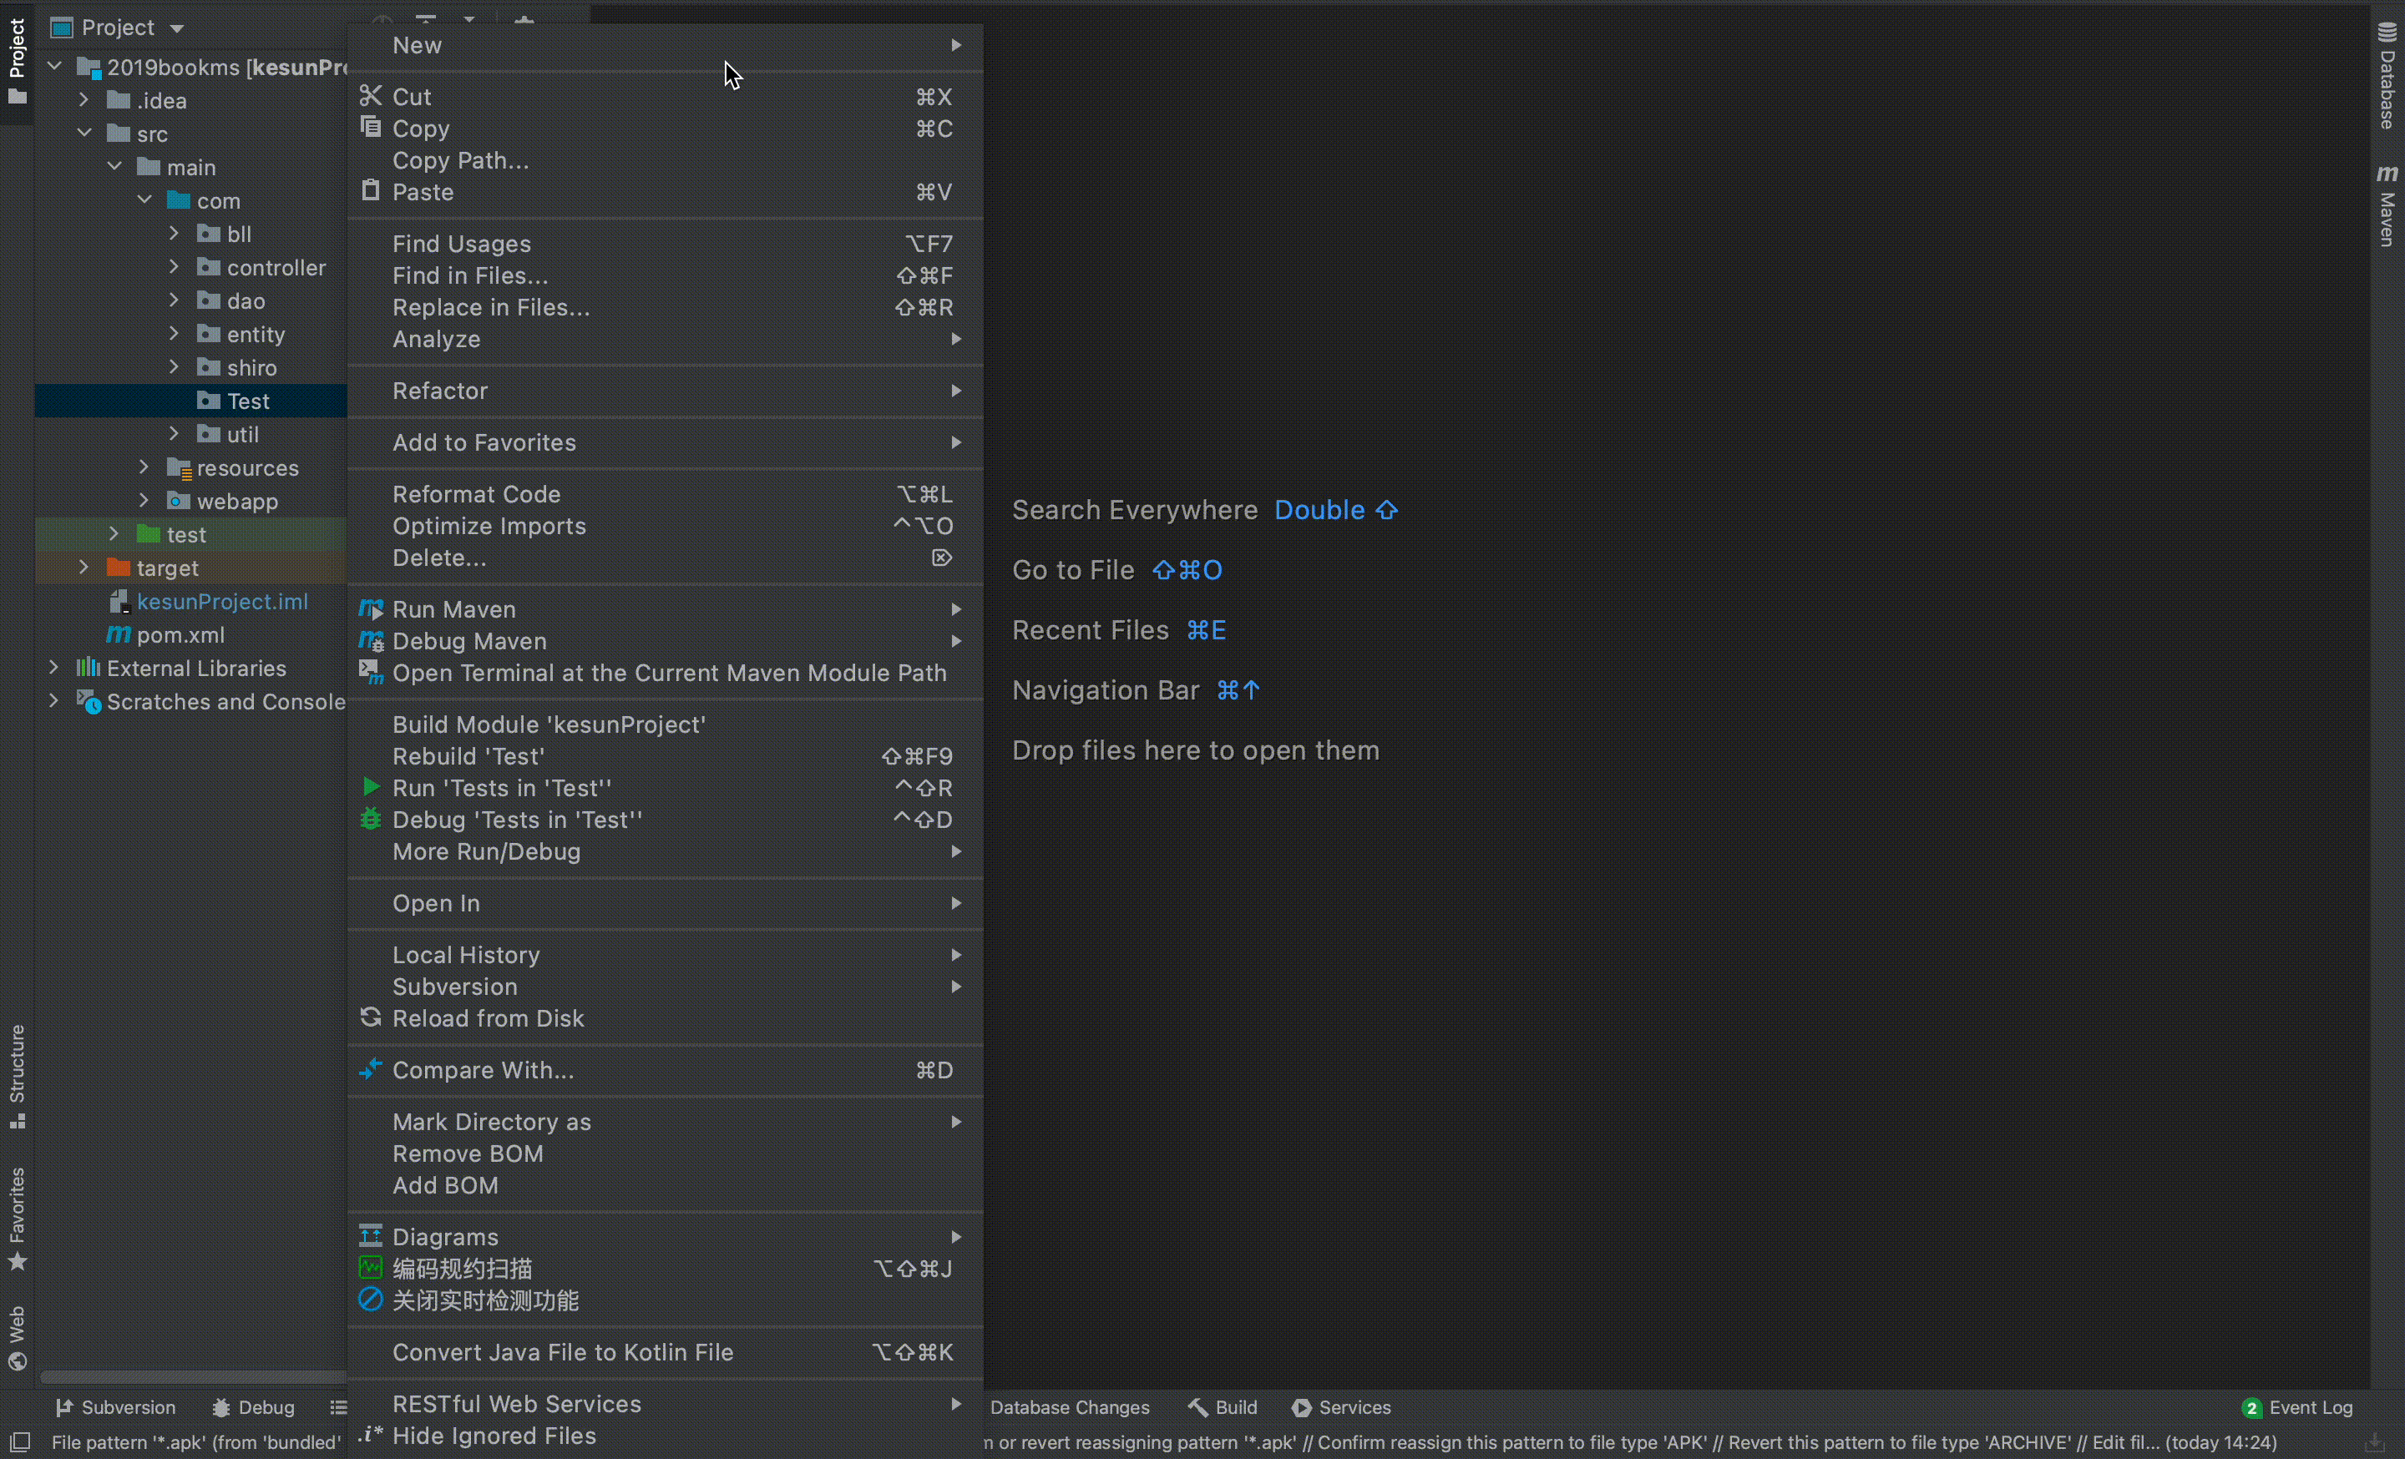Click the green Run Tests play icon
The height and width of the screenshot is (1459, 2405).
pos(371,787)
